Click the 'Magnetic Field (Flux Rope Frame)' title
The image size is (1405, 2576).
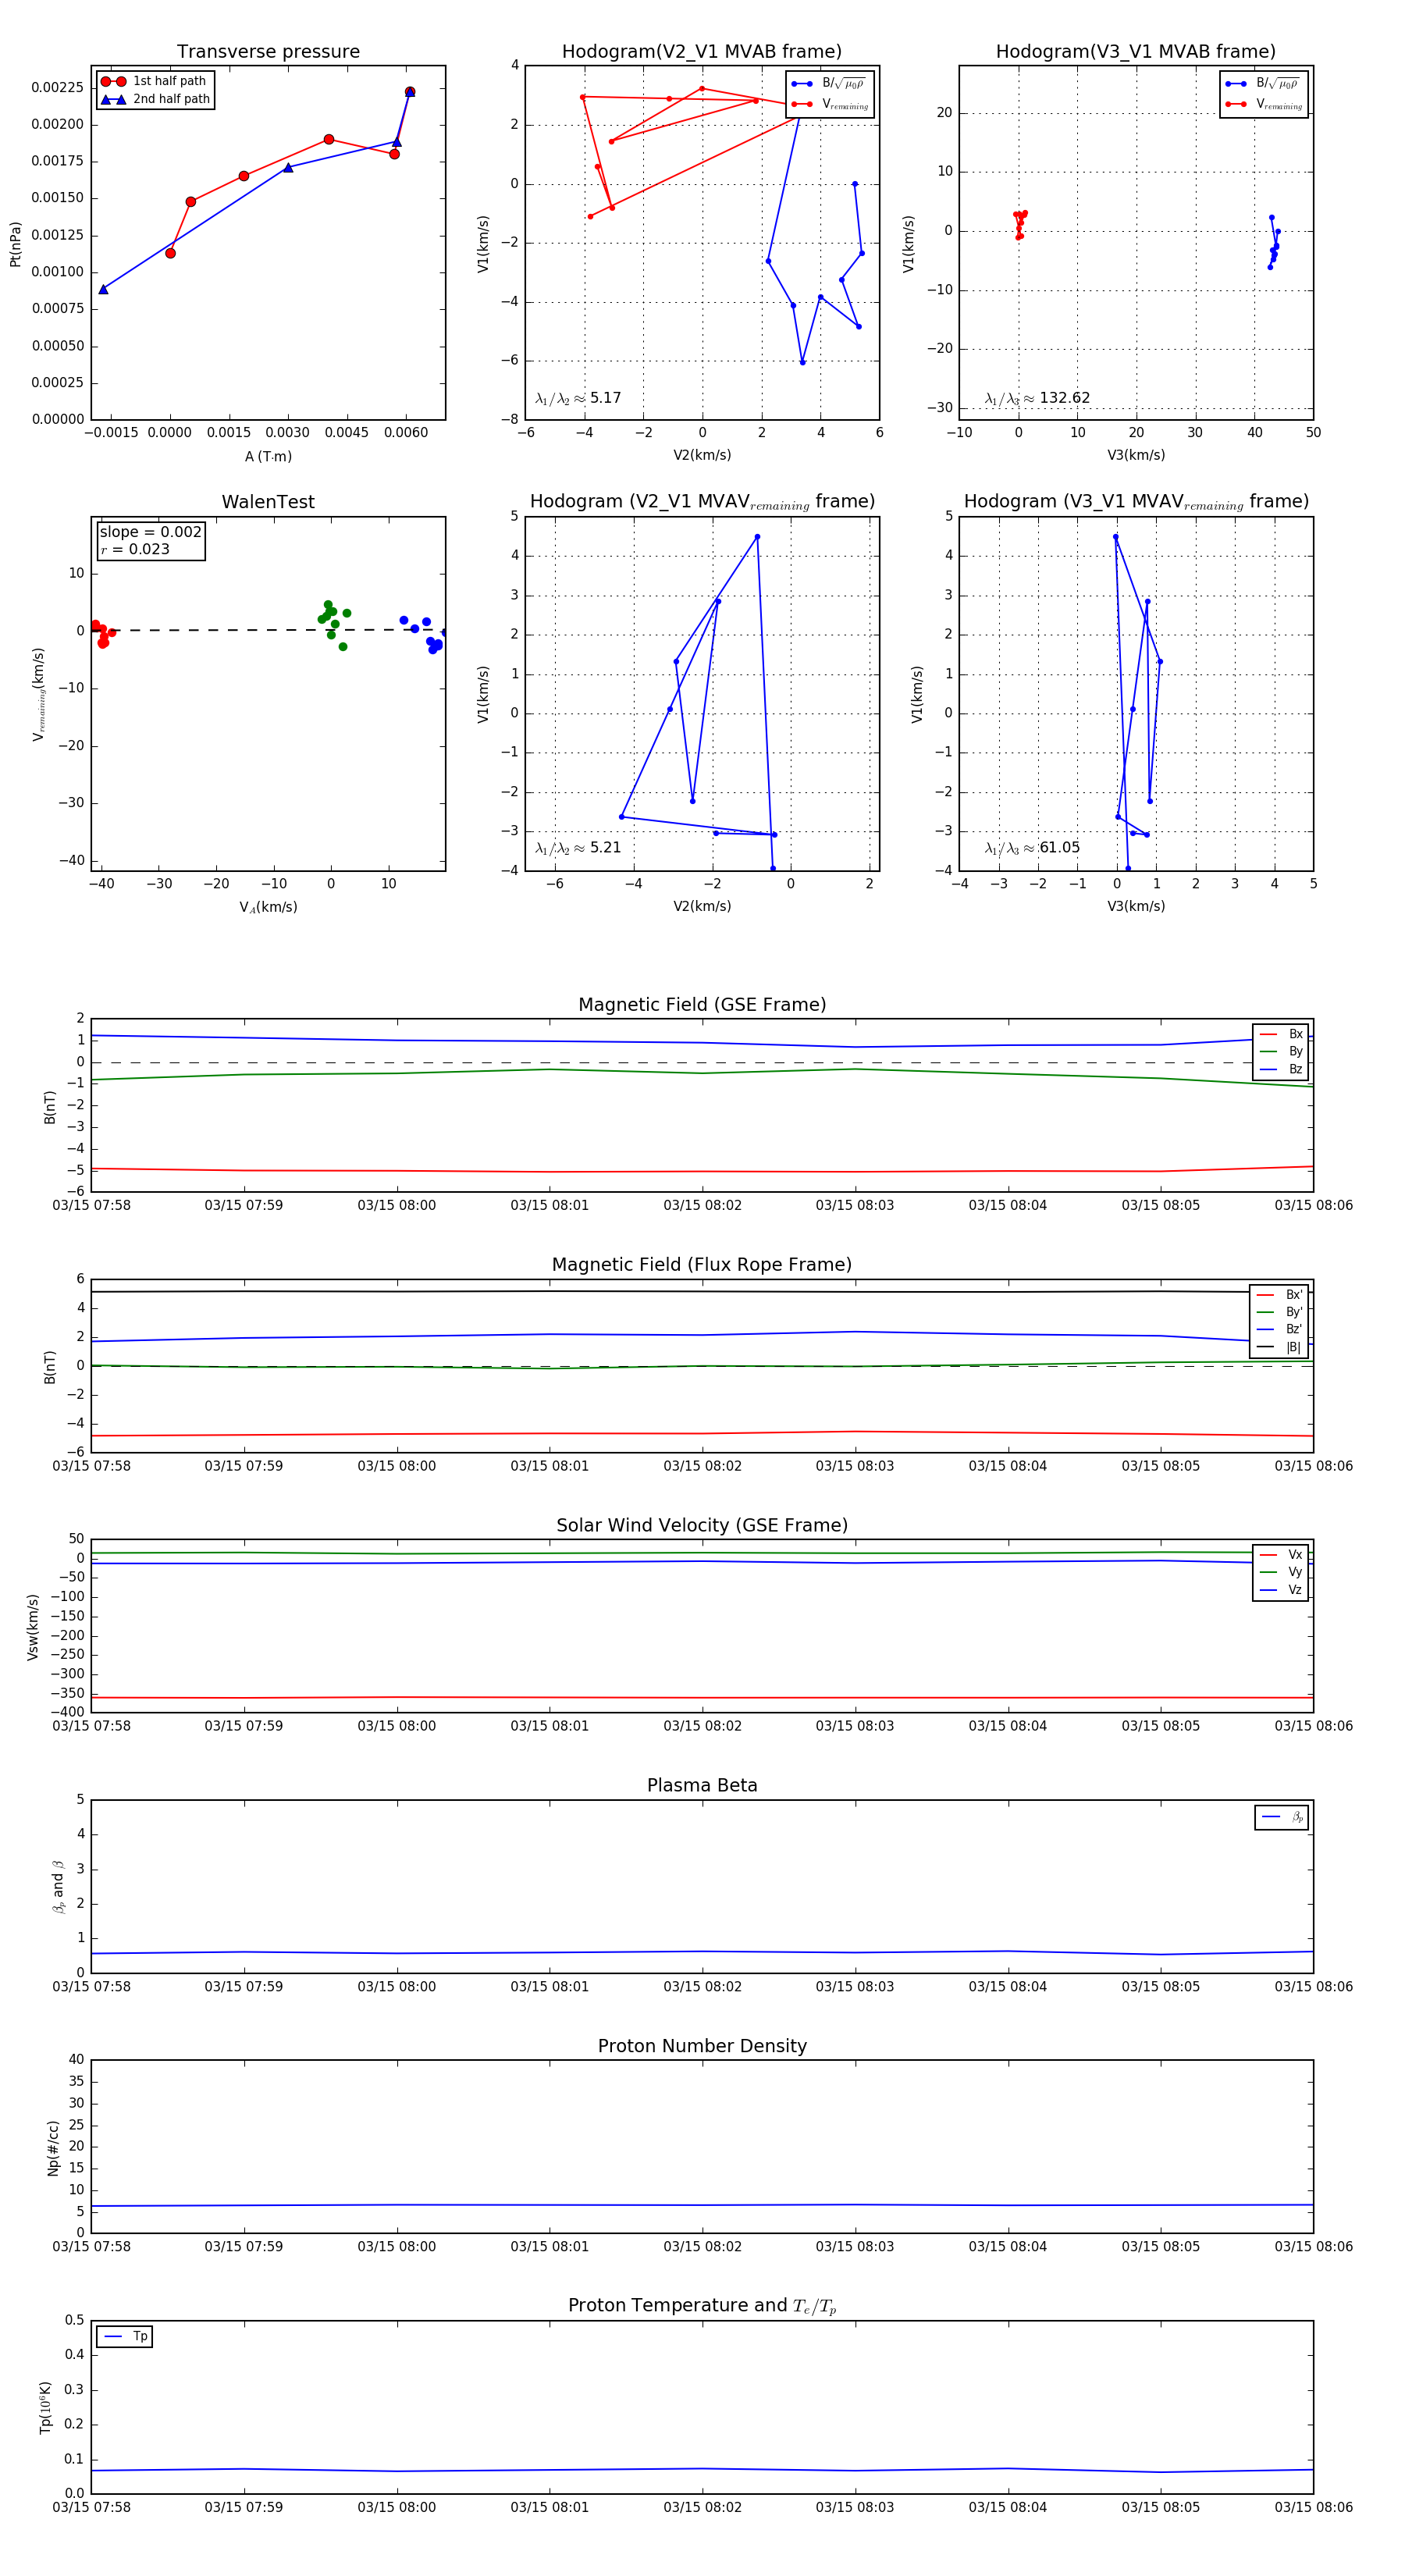(702, 1265)
